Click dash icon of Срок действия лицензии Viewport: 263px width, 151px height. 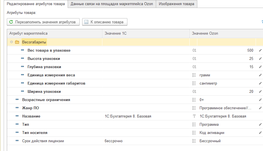17,140
